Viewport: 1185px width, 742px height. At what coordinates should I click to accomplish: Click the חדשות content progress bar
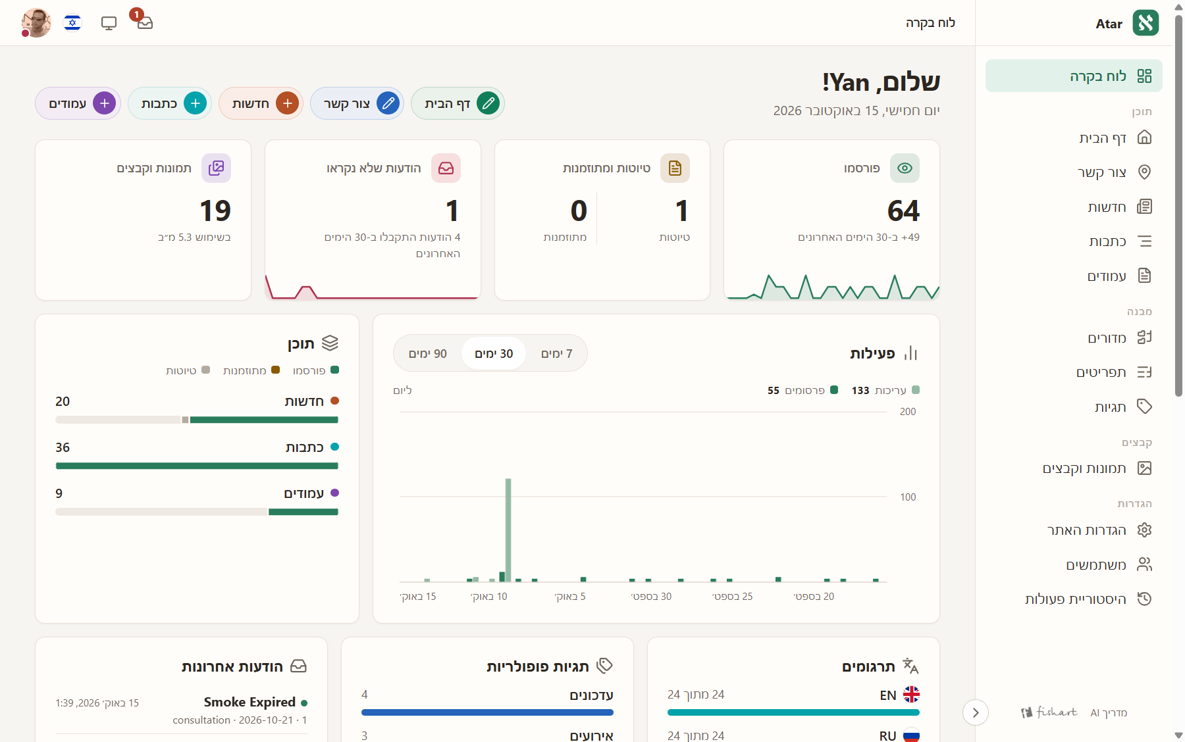pyautogui.click(x=197, y=420)
